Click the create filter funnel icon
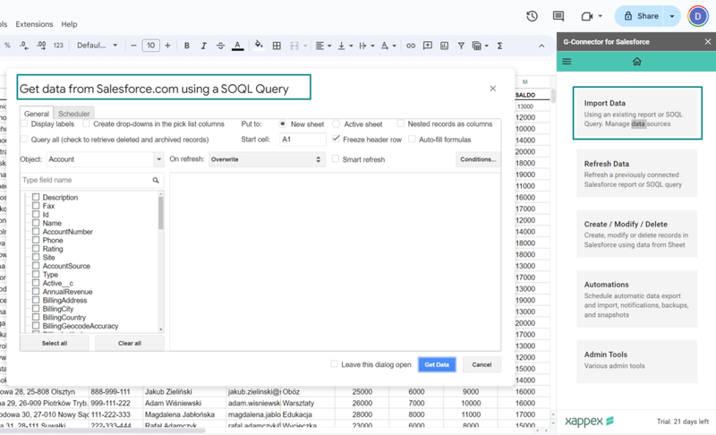716x435 pixels. [461, 45]
